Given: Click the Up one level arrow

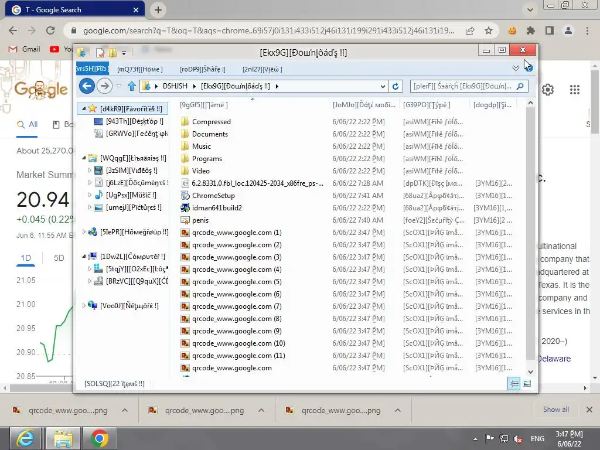Looking at the screenshot, I should click(x=132, y=86).
